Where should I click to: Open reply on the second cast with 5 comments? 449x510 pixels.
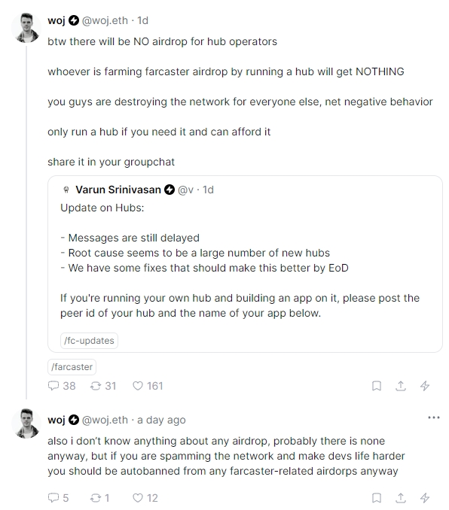53,498
